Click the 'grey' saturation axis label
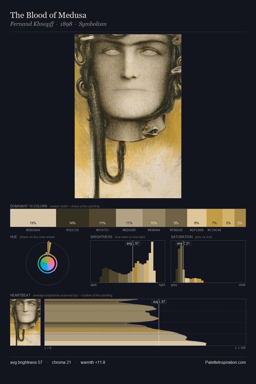256x384 pixels. (x=174, y=285)
